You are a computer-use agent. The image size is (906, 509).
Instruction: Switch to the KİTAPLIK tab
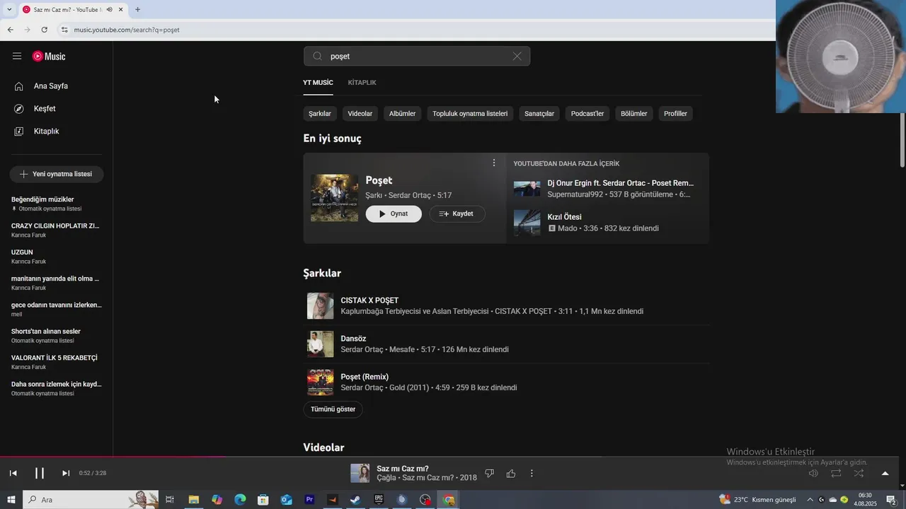pyautogui.click(x=362, y=83)
